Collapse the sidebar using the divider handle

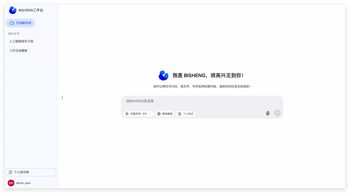[x=62, y=98]
